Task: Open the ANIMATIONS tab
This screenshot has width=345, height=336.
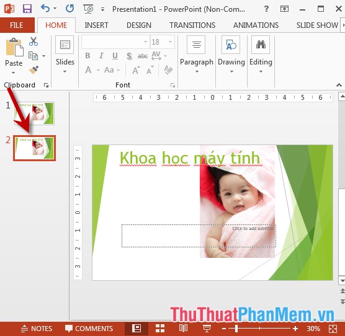Action: 256,25
